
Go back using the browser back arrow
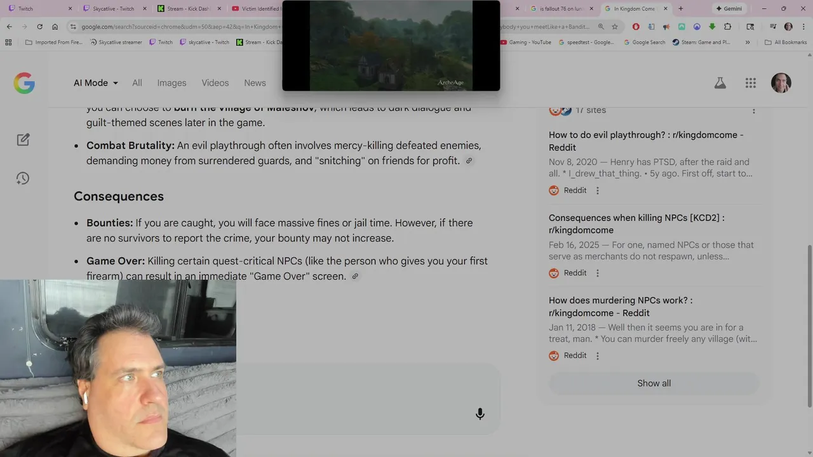click(9, 27)
